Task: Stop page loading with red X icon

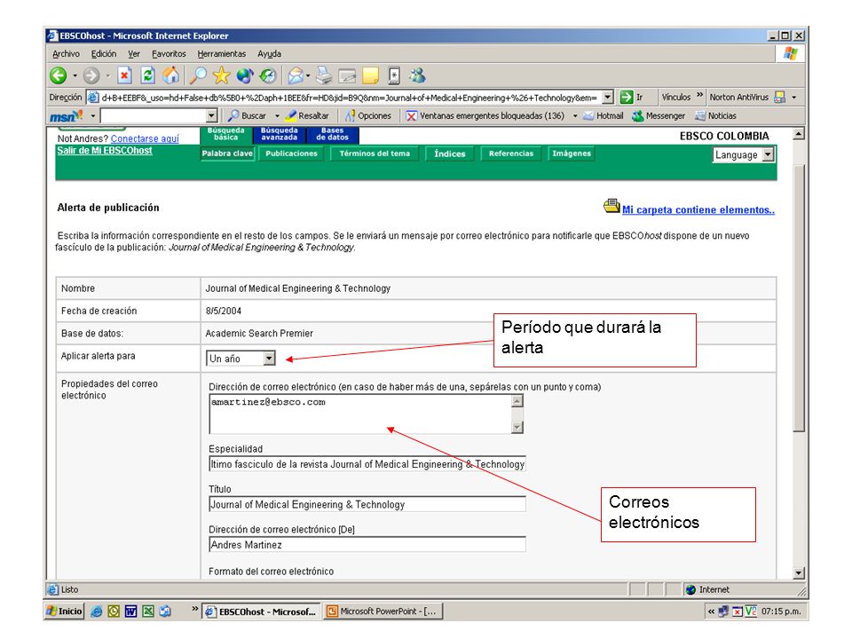Action: pos(124,75)
